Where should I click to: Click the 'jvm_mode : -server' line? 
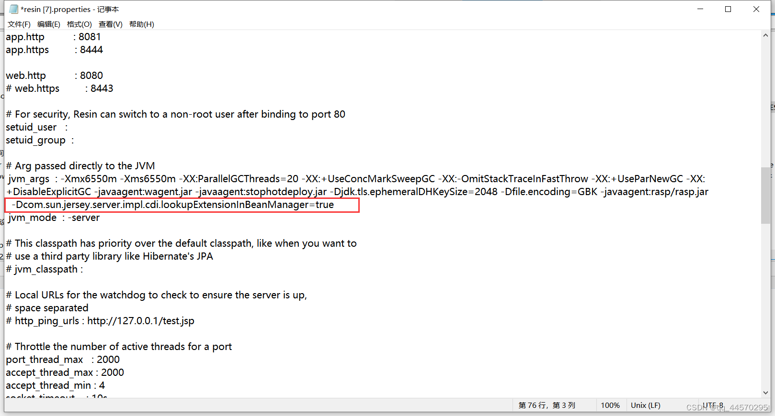tap(54, 218)
